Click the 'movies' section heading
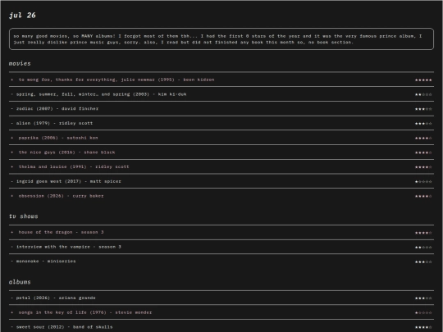The height and width of the screenshot is (332, 443). coord(20,63)
